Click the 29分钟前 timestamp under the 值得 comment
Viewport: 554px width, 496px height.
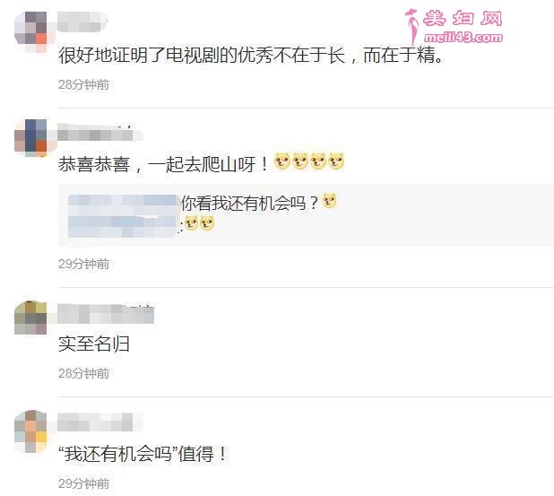pos(83,483)
